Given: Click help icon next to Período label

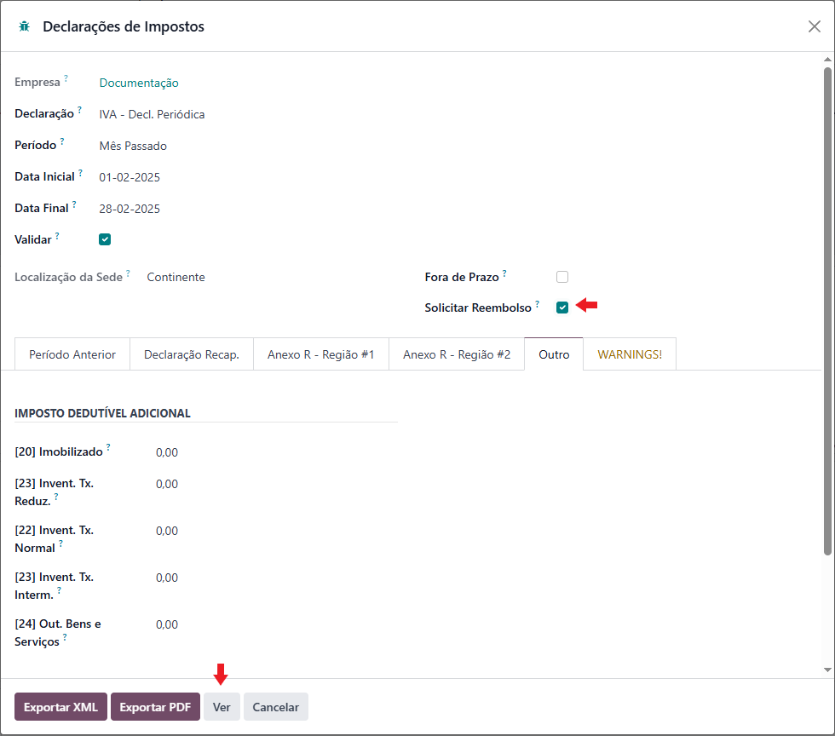Looking at the screenshot, I should pos(61,141).
